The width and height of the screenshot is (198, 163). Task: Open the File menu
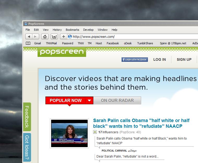point(28,30)
